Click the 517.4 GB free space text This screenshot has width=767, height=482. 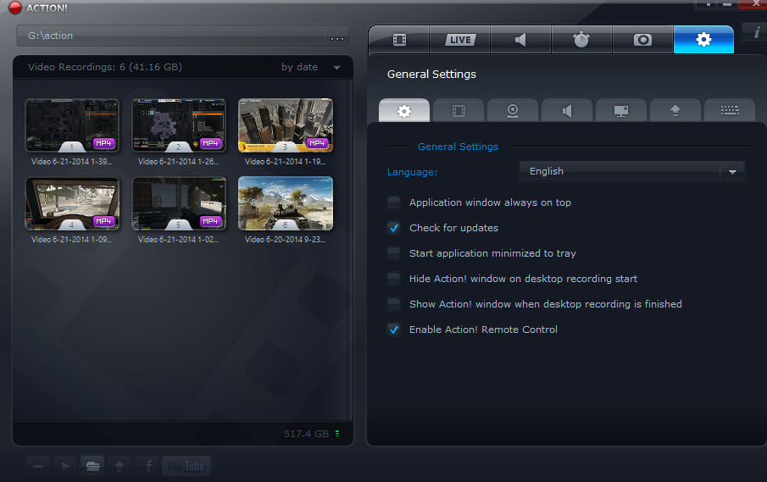point(306,434)
